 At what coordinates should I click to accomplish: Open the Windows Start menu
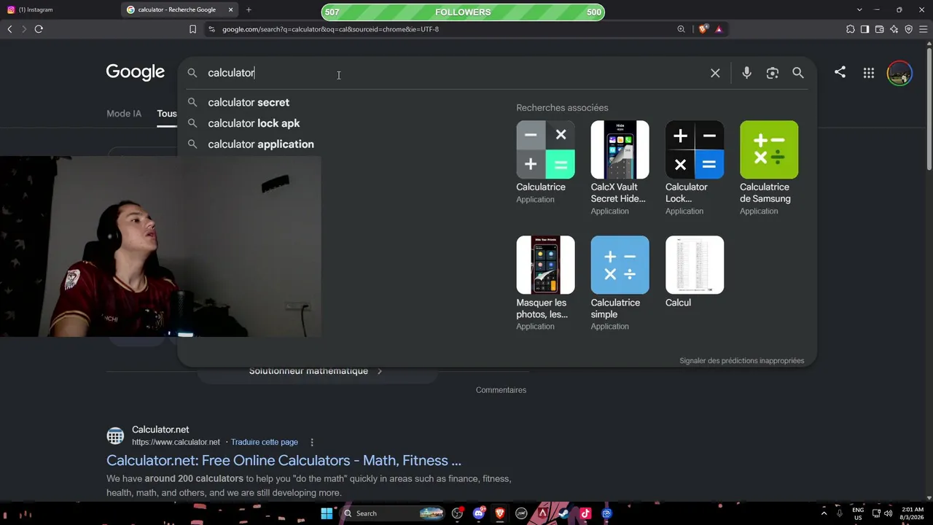tap(327, 513)
